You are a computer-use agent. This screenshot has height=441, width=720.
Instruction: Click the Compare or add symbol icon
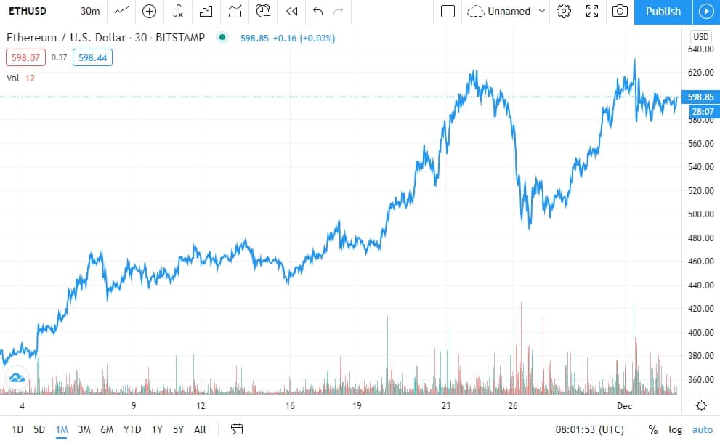click(149, 11)
